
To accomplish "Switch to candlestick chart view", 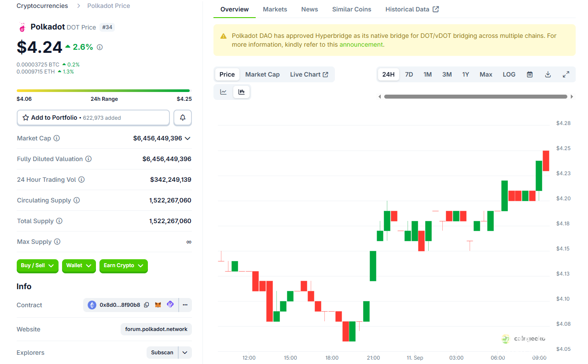I will [241, 92].
